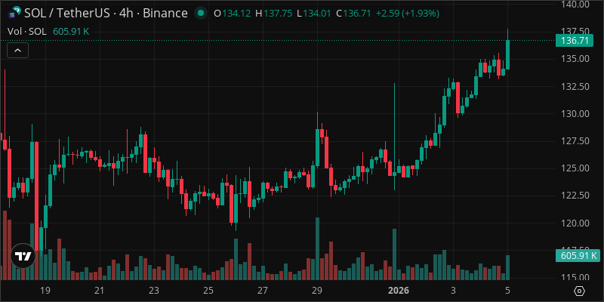Screen dimensions: 604x302
Task: Click price axis label 120.00
Action: click(575, 223)
